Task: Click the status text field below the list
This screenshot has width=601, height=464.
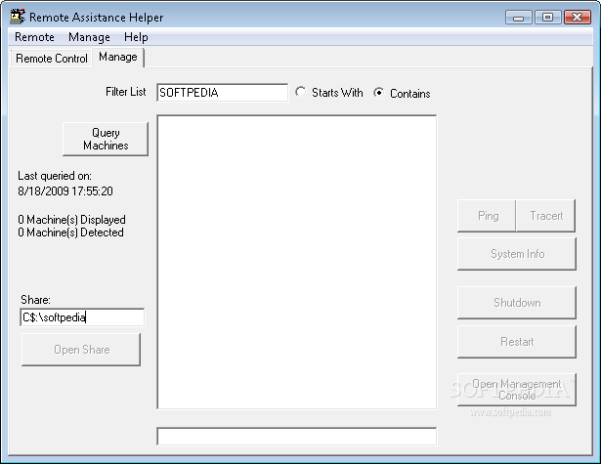Action: click(x=297, y=437)
